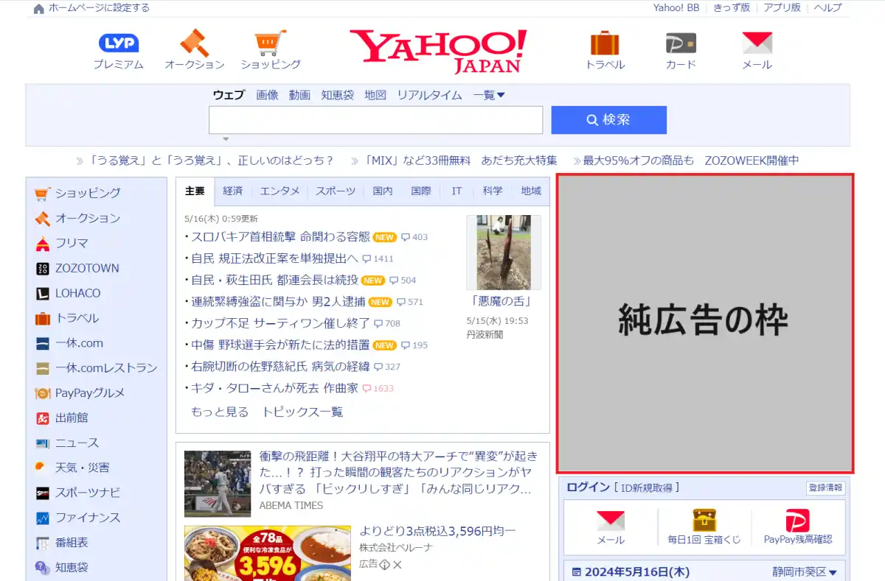885x581 pixels.
Task: Open オークション in the left sidebar
Action: 87,218
